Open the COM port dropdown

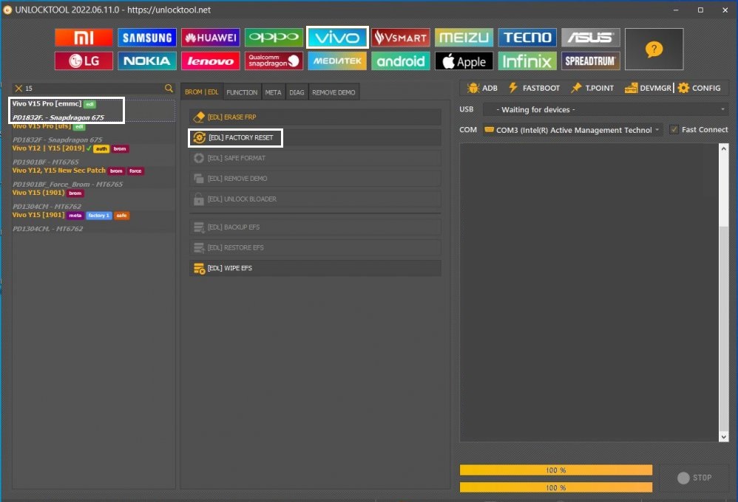pos(572,130)
